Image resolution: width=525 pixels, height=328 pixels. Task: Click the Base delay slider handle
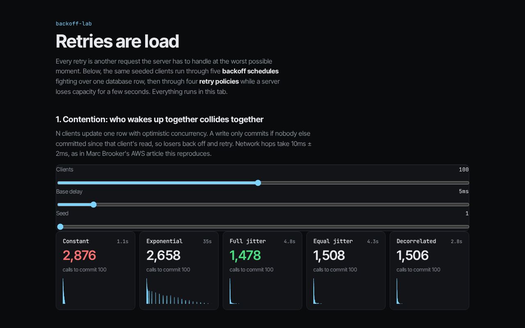point(94,205)
